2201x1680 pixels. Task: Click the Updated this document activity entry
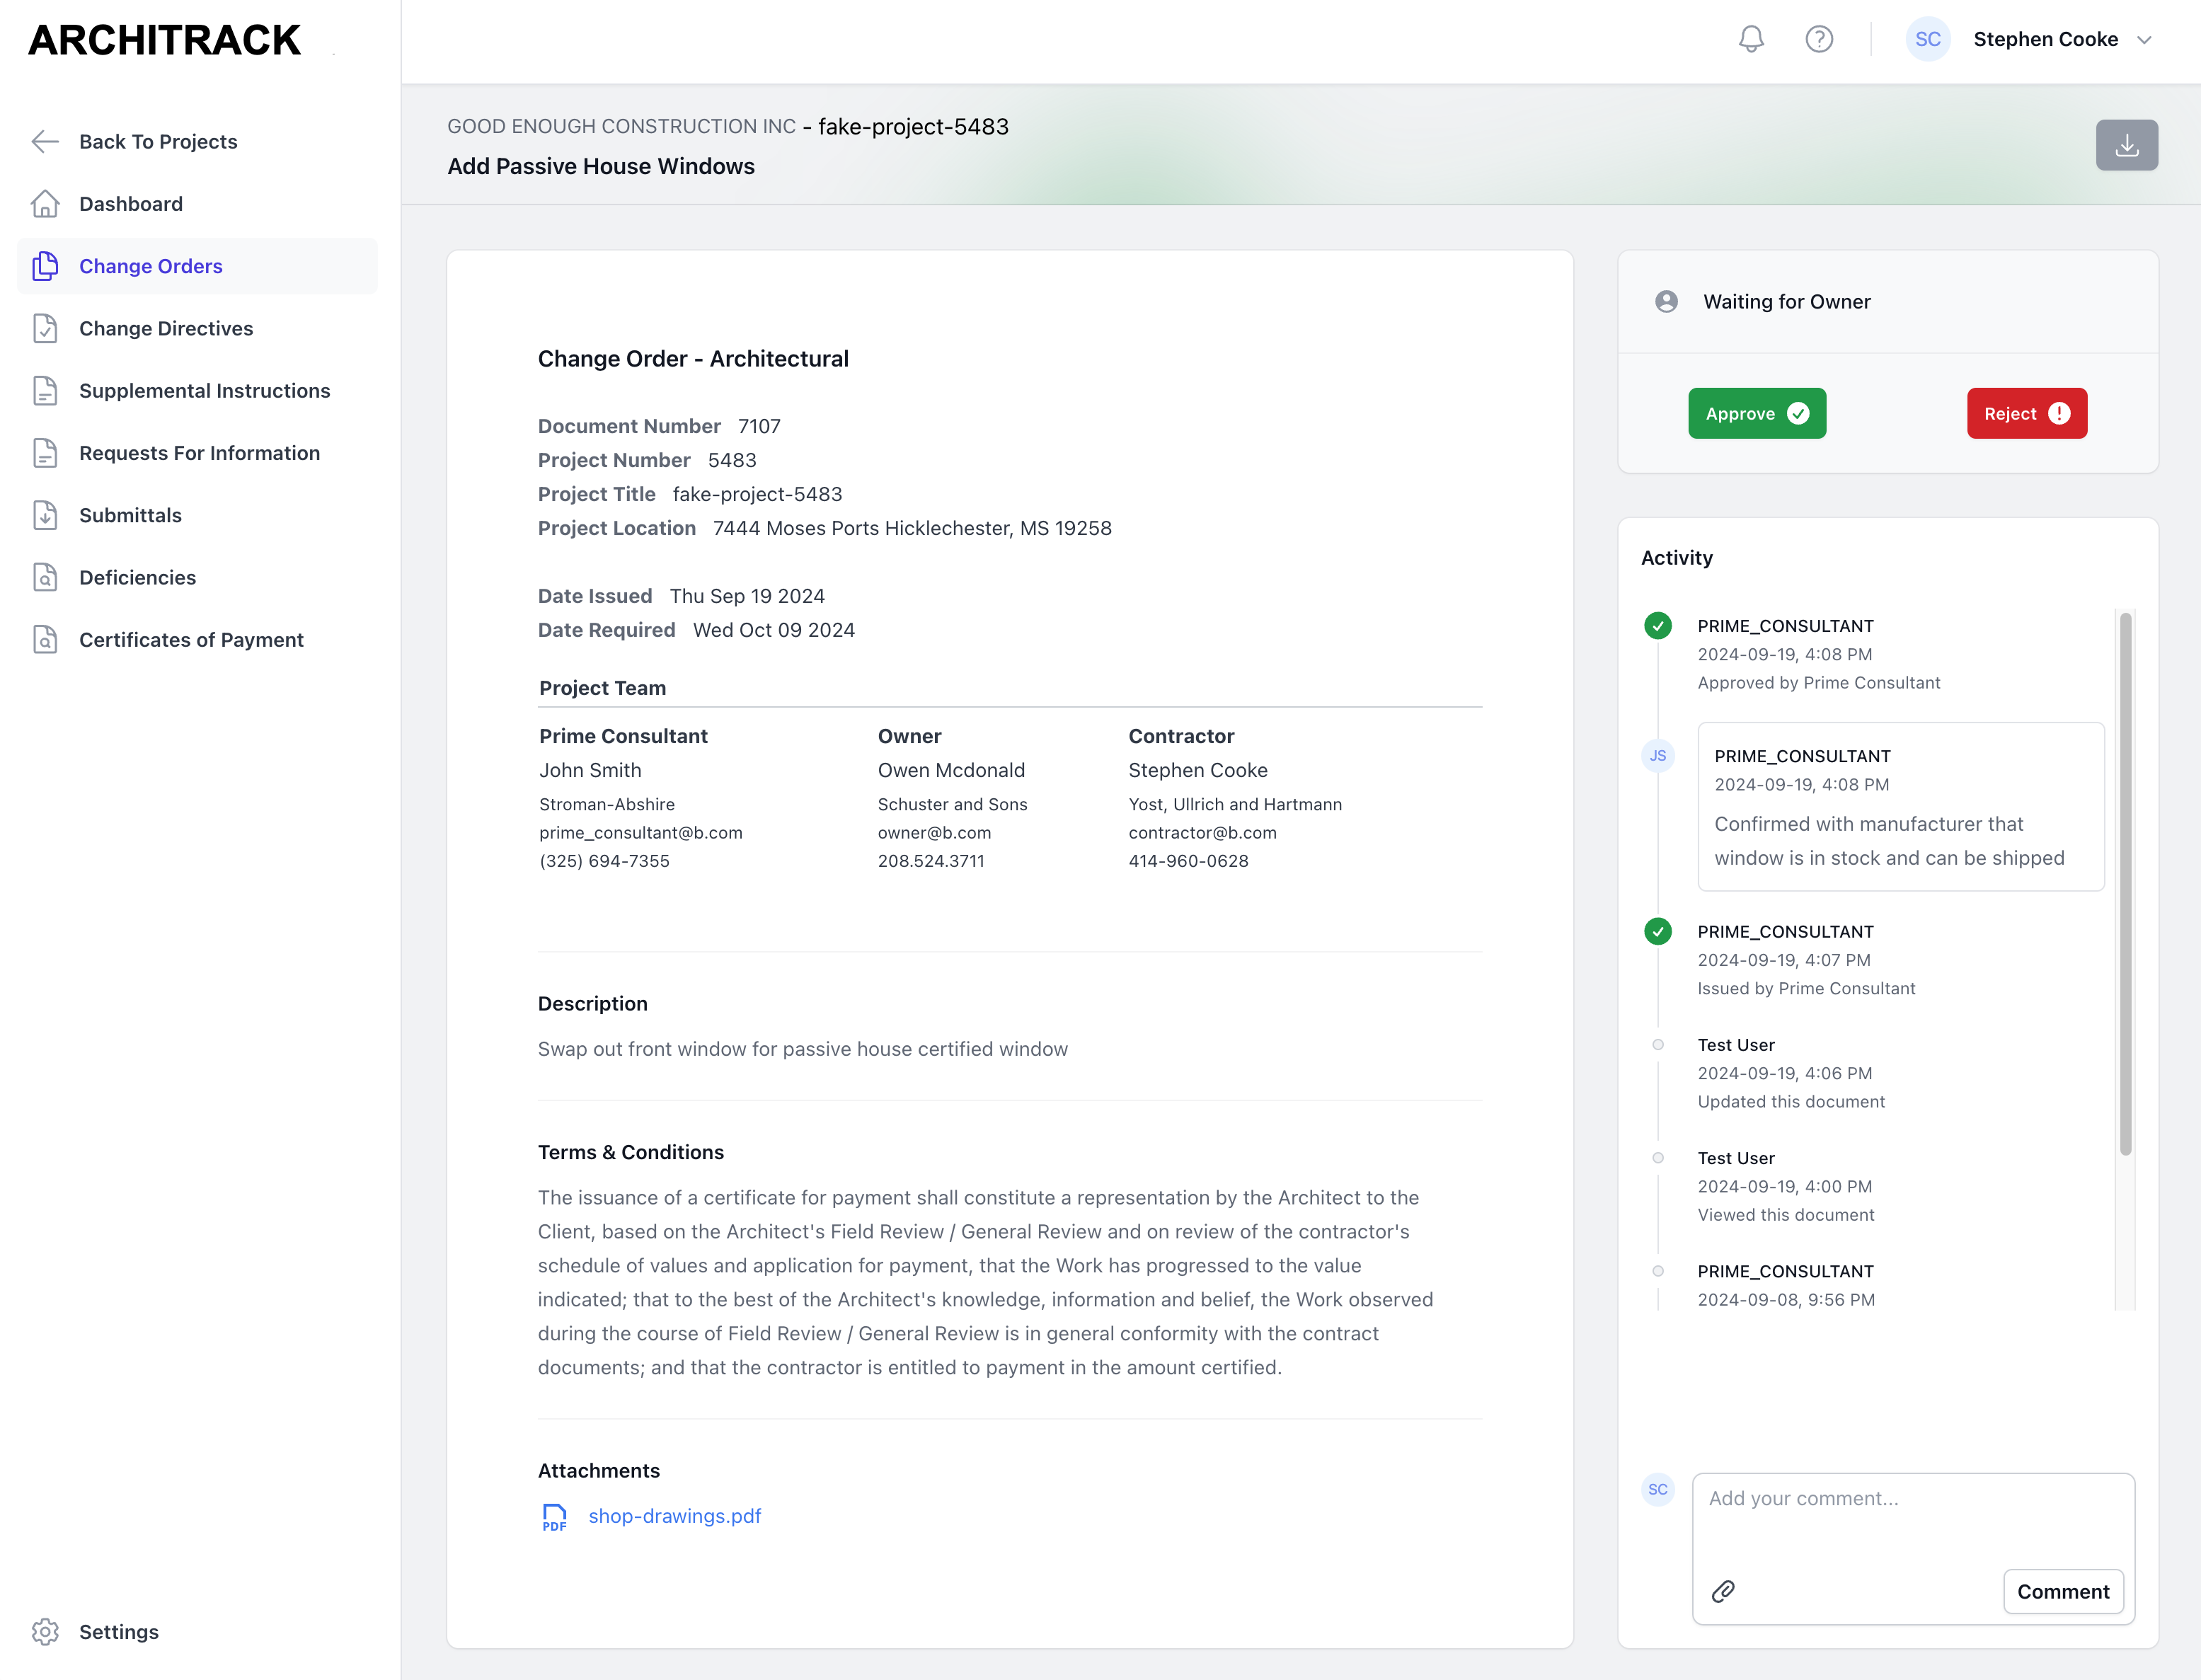[1790, 1101]
